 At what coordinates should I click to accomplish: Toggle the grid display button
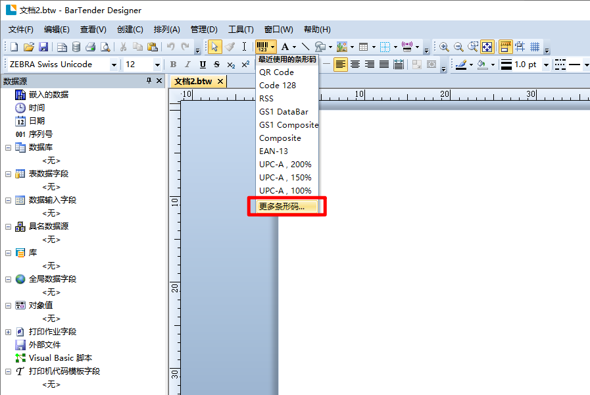535,47
